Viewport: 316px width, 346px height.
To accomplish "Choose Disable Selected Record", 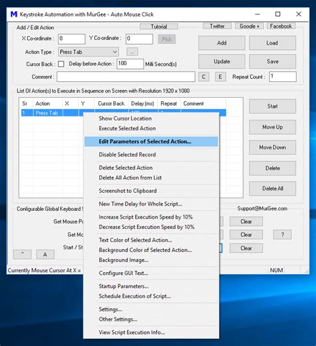I will click(x=151, y=154).
